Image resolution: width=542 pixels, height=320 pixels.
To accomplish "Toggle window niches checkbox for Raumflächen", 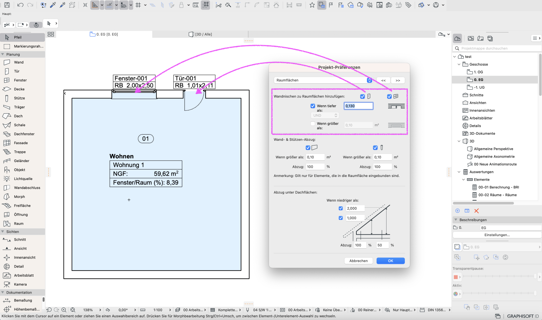I will [x=389, y=96].
